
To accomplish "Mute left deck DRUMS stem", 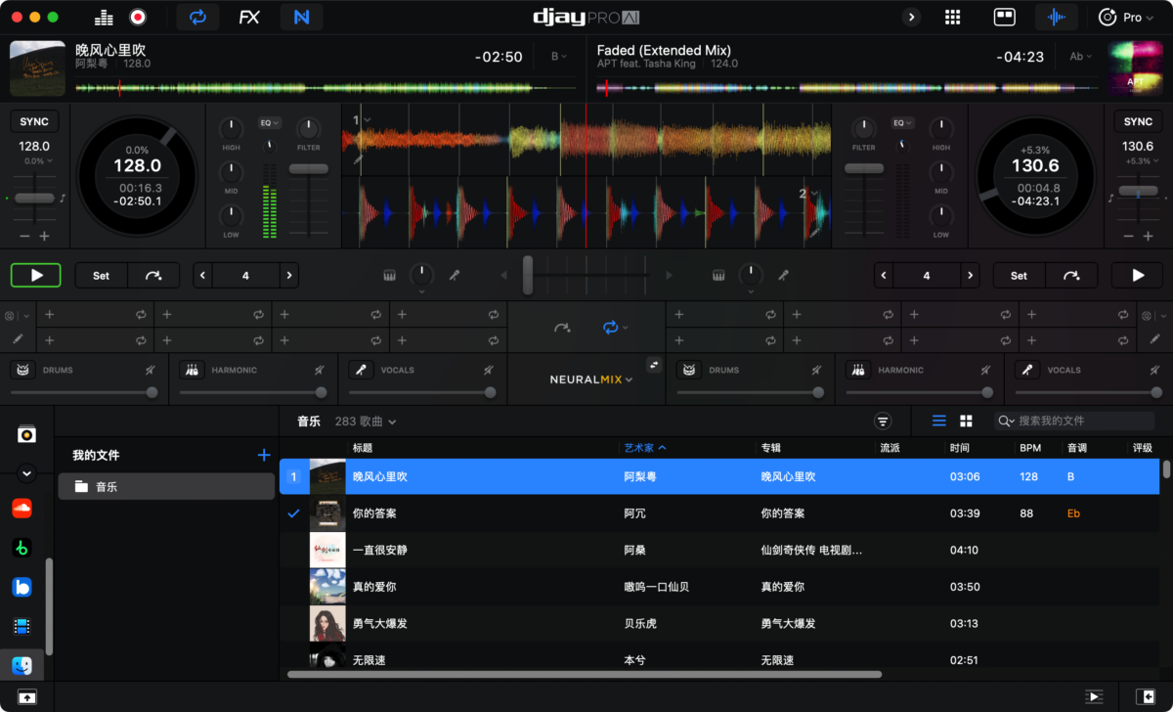I will pos(151,371).
